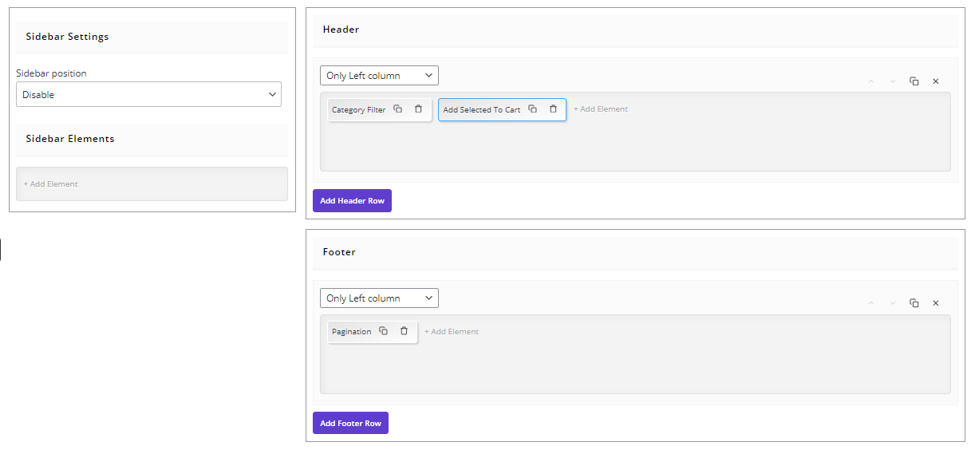Delete the Category Filter element
Viewport: 975px width, 454px height.
coord(418,109)
